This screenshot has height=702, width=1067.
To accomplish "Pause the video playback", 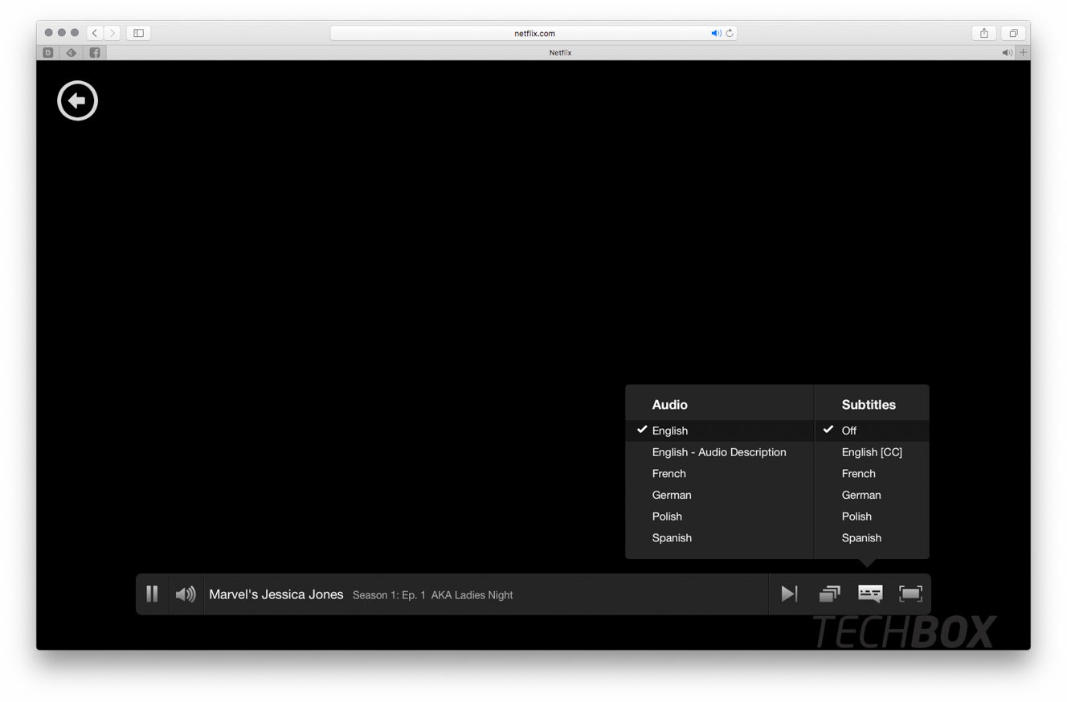I will pos(152,594).
